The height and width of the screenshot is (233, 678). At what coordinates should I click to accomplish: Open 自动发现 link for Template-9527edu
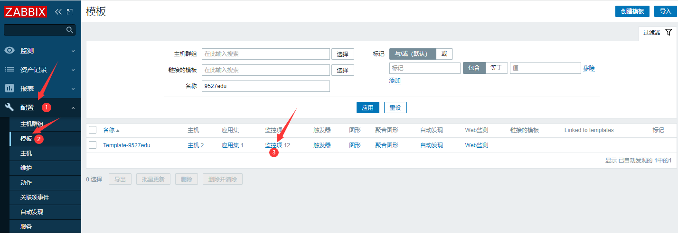[x=432, y=145]
